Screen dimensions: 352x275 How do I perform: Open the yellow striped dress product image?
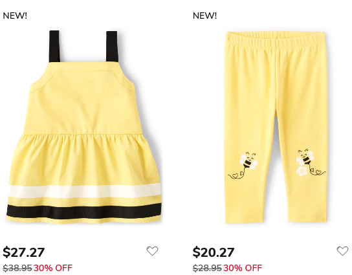pyautogui.click(x=83, y=127)
